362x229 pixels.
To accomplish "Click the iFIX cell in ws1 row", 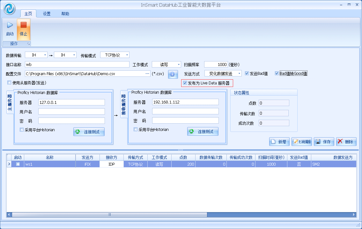I will click(x=87, y=164).
